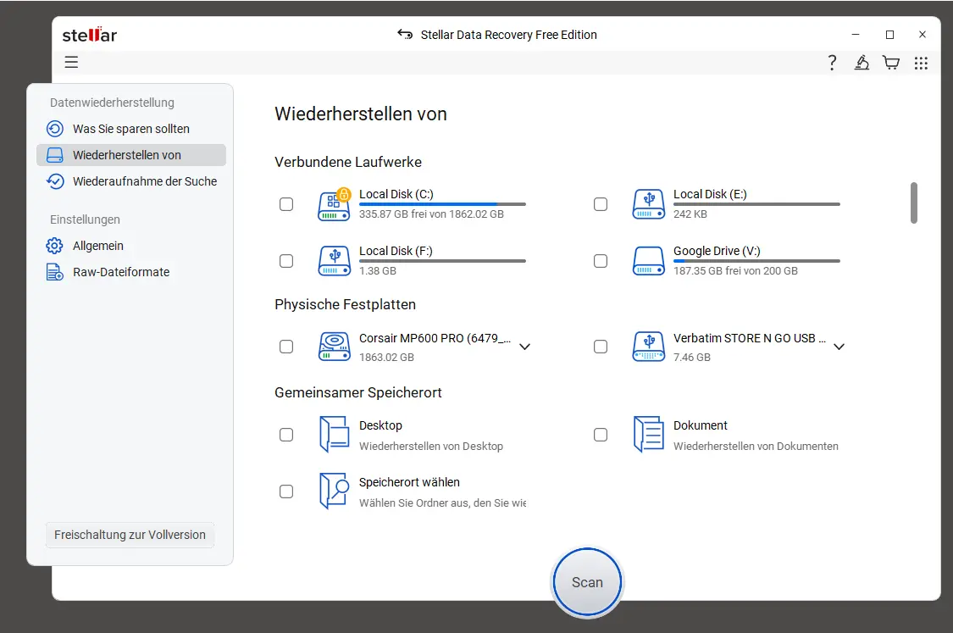953x633 pixels.
Task: Expand the Corsair MP600 PRO drive
Action: [524, 347]
